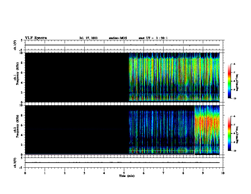Click the ch.1 spectrogram color scale bar
This screenshot has width=251, height=194.
point(229,81)
